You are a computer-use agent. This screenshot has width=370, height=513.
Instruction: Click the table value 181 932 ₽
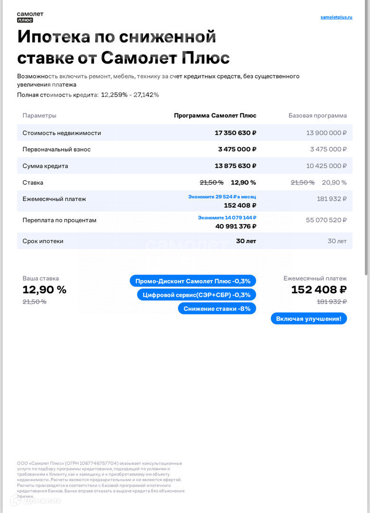(x=332, y=199)
